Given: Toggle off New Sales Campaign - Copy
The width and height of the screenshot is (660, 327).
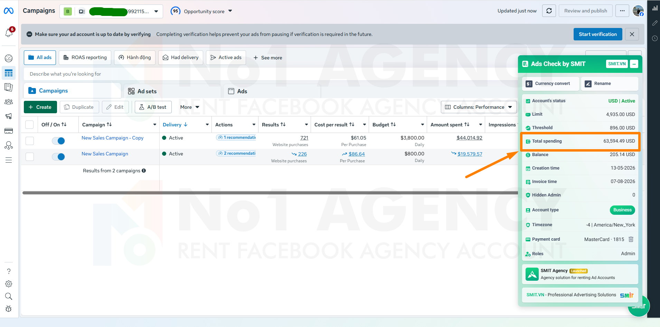Looking at the screenshot, I should (58, 141).
